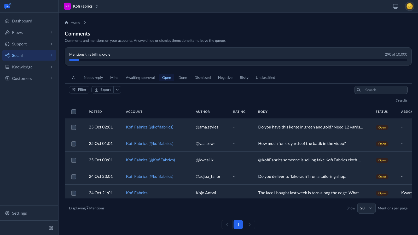This screenshot has width=418, height=235.
Task: Click the mentions billing cycle progress bar
Action: coord(238,60)
